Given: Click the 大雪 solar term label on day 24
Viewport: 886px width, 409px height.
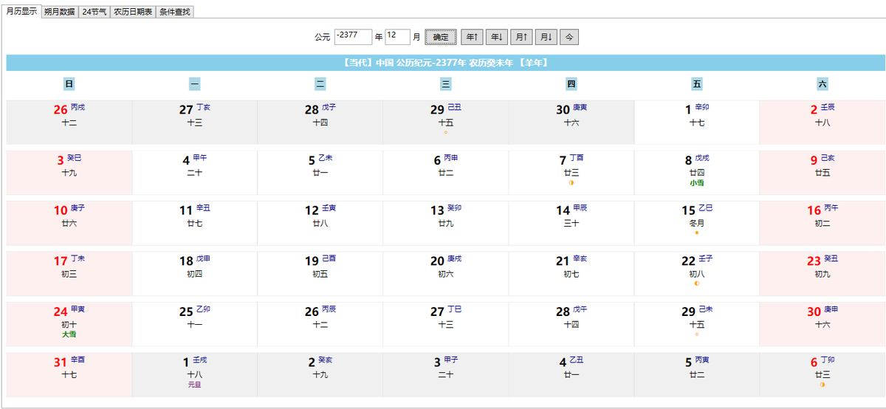Looking at the screenshot, I should point(69,334).
